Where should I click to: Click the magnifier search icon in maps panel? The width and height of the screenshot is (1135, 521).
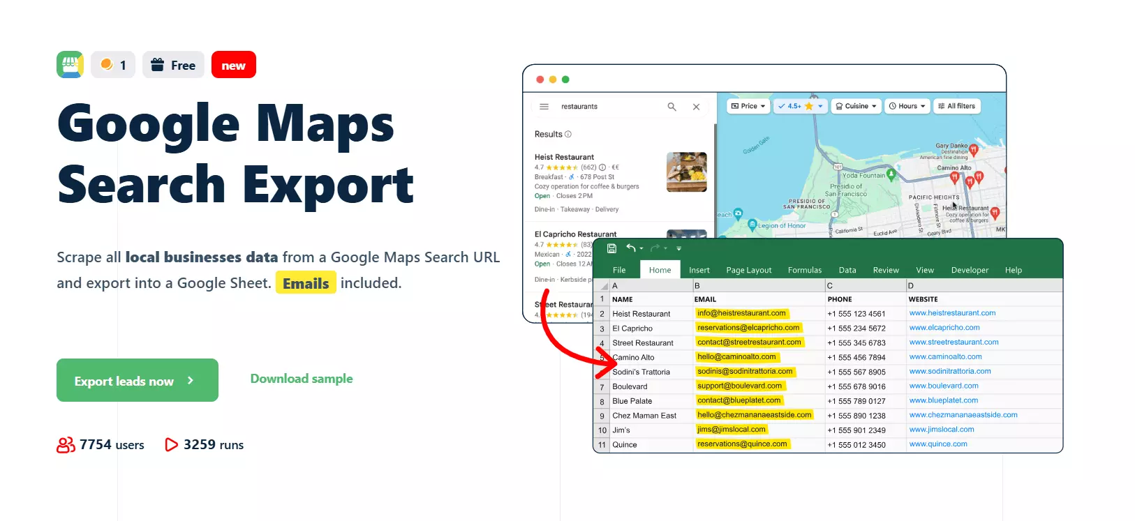[x=672, y=107]
